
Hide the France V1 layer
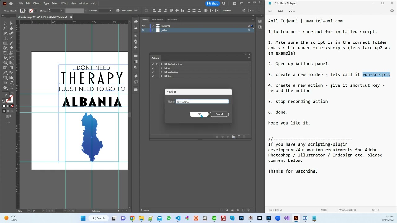click(143, 26)
